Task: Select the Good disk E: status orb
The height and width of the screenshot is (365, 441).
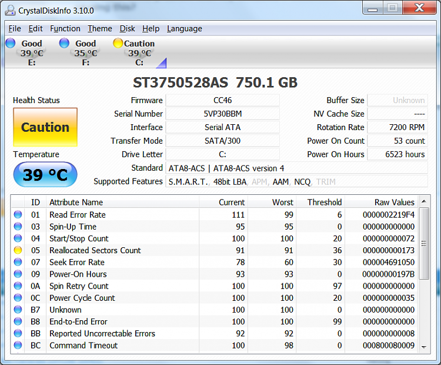Action: click(x=11, y=43)
